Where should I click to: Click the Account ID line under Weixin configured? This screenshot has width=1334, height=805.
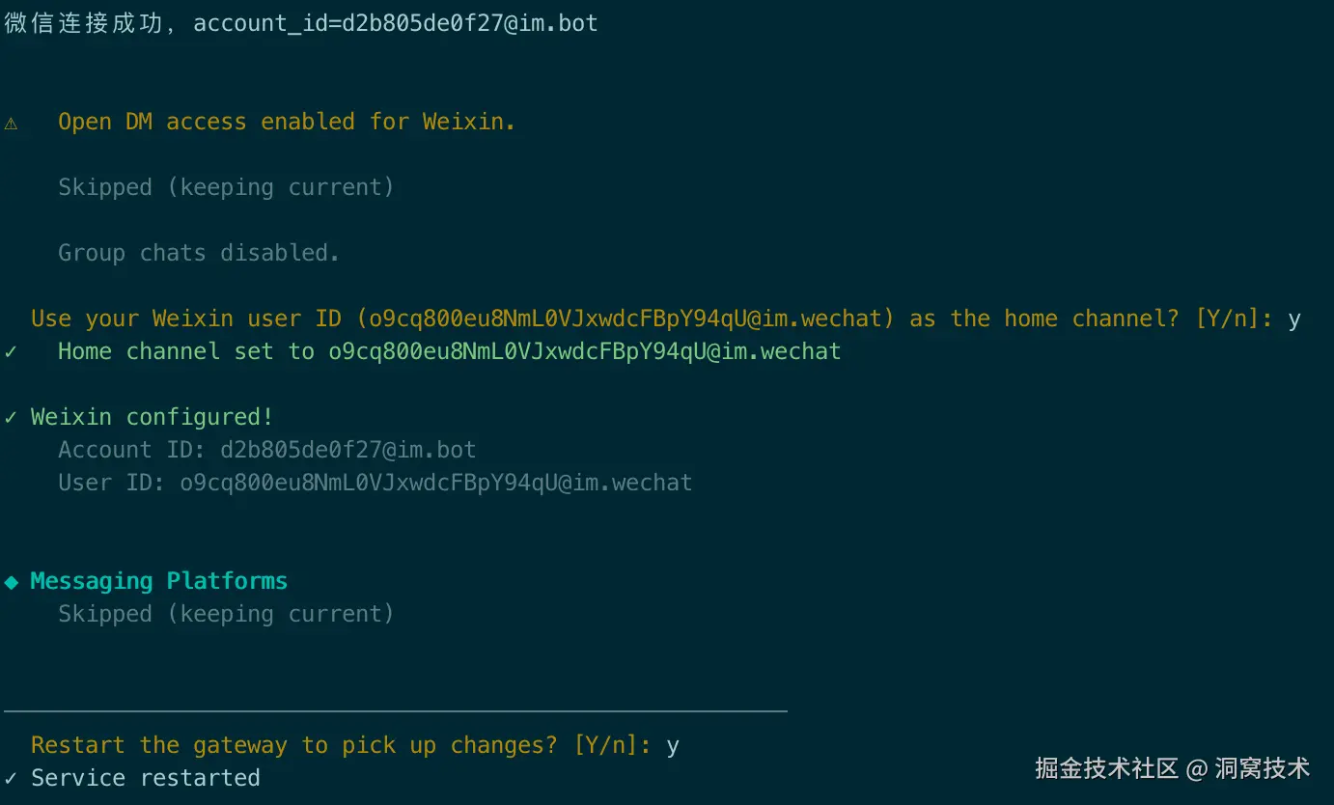click(267, 450)
